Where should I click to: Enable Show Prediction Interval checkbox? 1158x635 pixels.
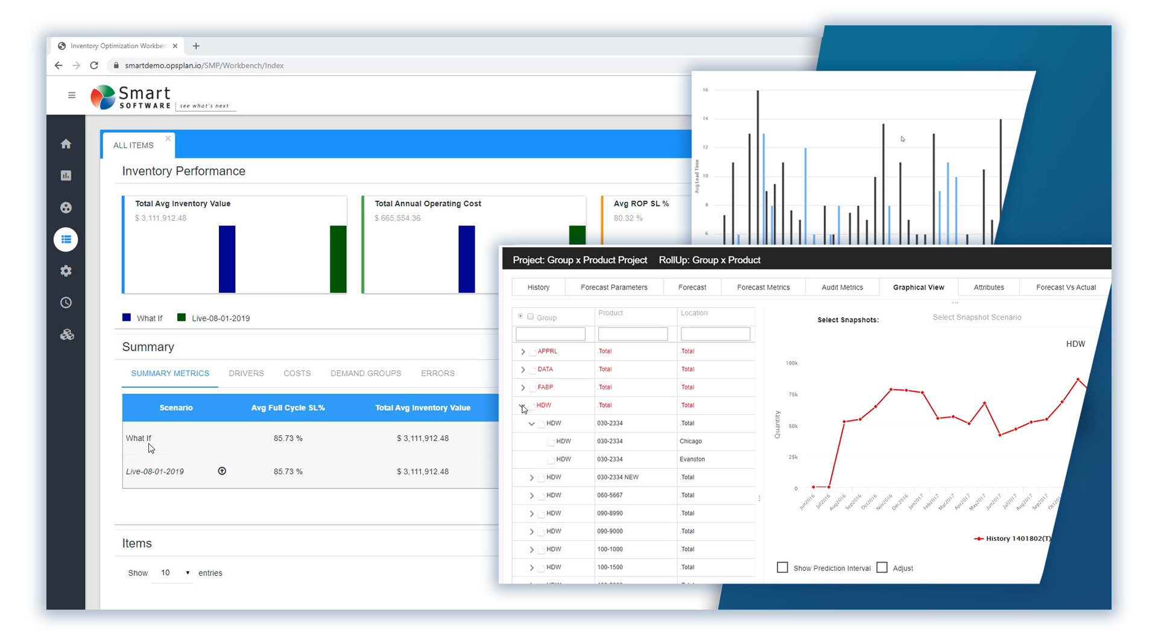tap(782, 567)
